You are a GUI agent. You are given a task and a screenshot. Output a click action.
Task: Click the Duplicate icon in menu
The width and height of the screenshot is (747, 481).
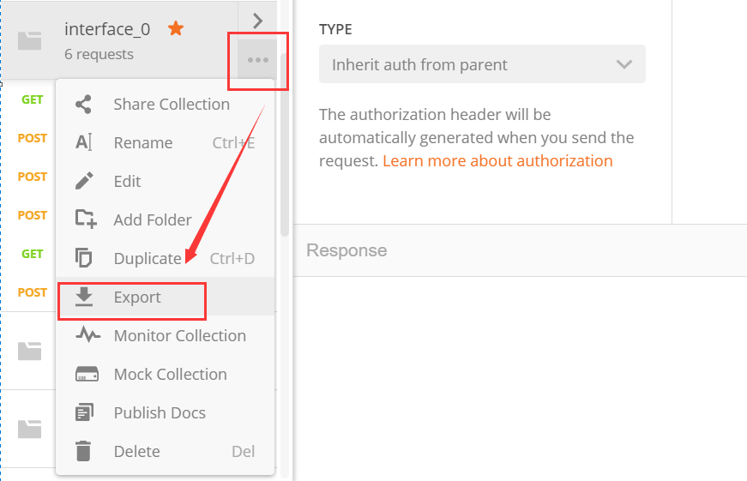(x=83, y=258)
